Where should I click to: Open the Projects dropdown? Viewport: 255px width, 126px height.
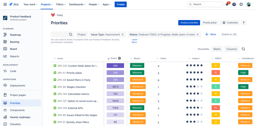47,4
